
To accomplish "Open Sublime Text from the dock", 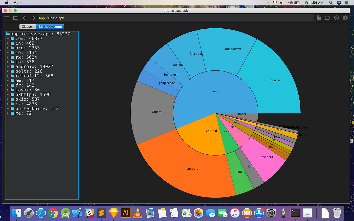I will (101, 213).
